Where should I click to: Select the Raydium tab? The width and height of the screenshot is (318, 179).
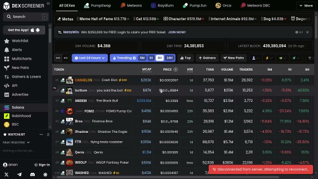(x=162, y=5)
